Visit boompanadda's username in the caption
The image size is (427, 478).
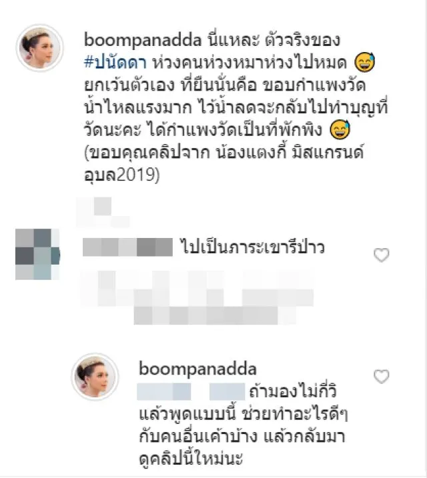(x=143, y=41)
